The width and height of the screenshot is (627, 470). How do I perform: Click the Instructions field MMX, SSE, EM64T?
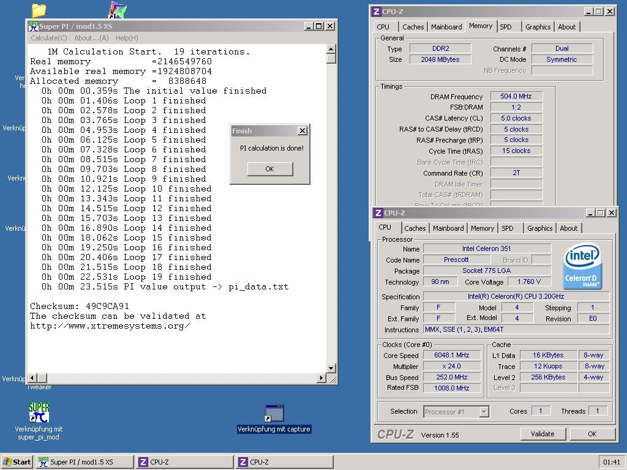tap(516, 330)
